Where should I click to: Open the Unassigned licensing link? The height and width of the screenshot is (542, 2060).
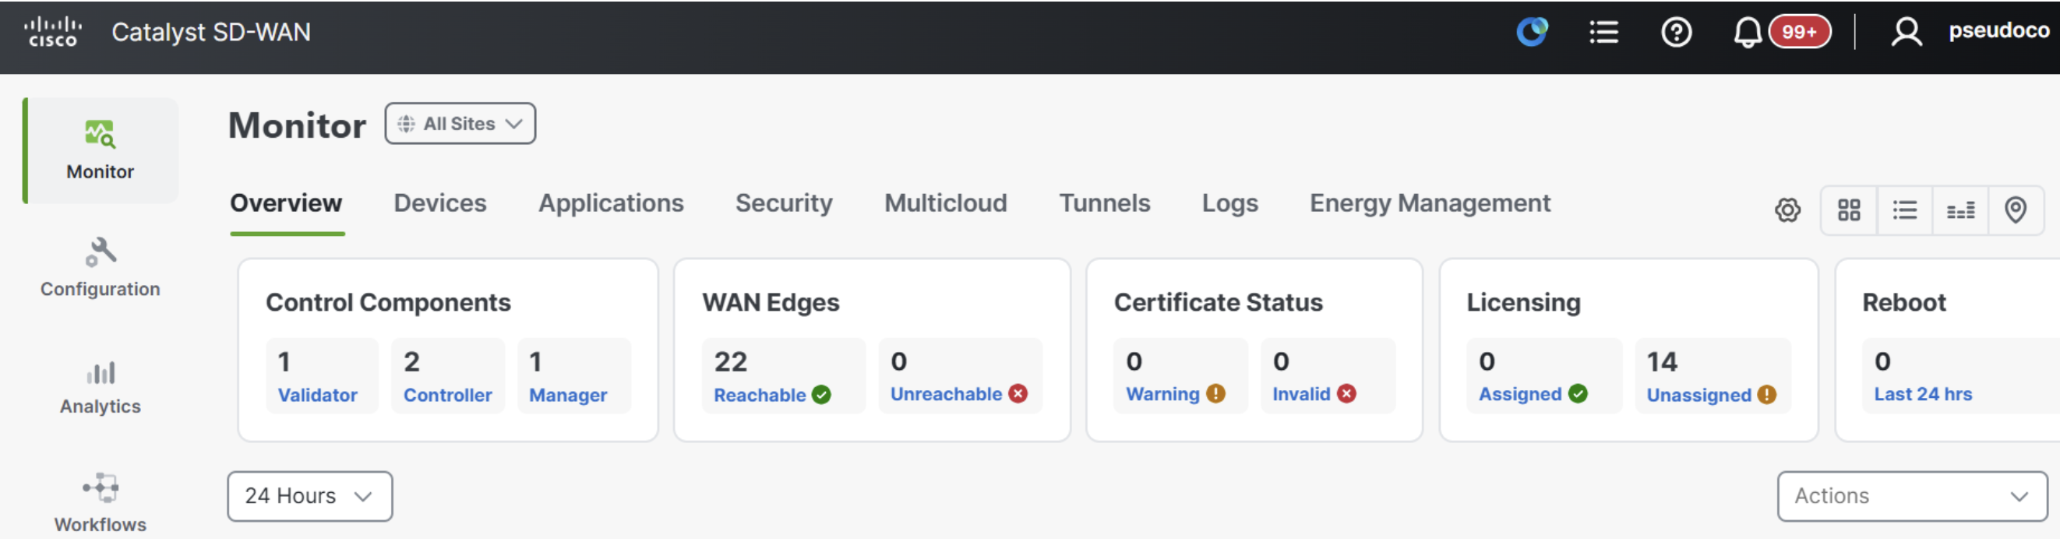(1698, 395)
